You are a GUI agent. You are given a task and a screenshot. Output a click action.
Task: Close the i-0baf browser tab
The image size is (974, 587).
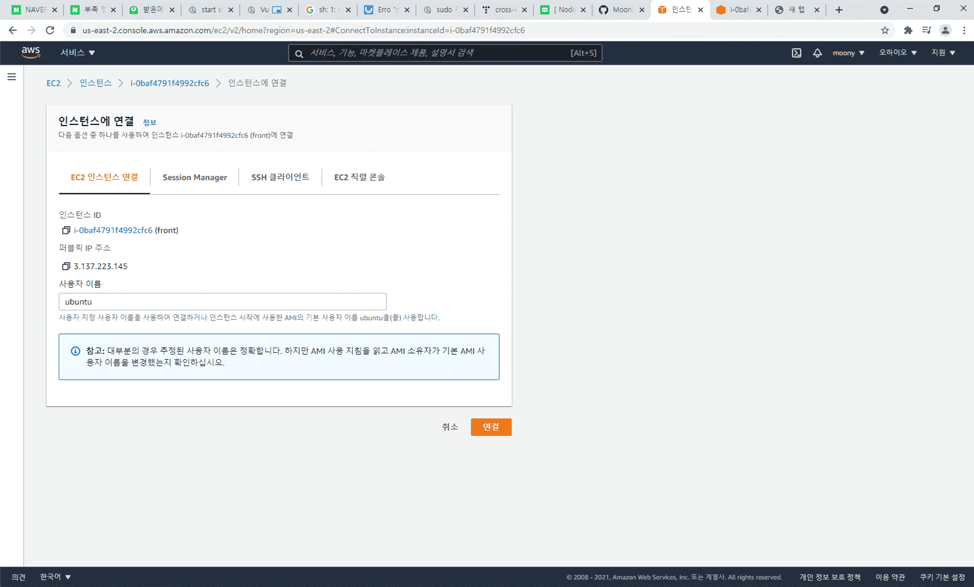point(758,10)
